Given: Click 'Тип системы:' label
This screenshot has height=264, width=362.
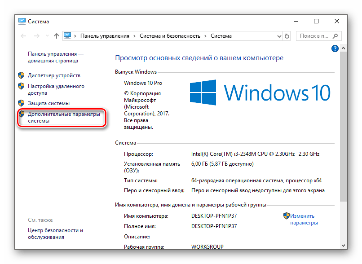Looking at the screenshot, I should tap(141, 180).
